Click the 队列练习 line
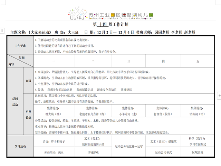Image resolution: width=221 pixels, height=166 pixels. click(66, 96)
